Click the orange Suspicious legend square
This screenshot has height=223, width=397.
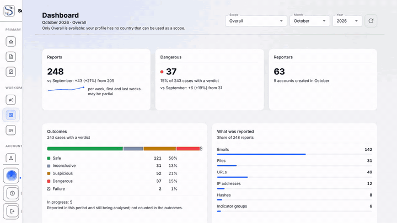(49, 173)
